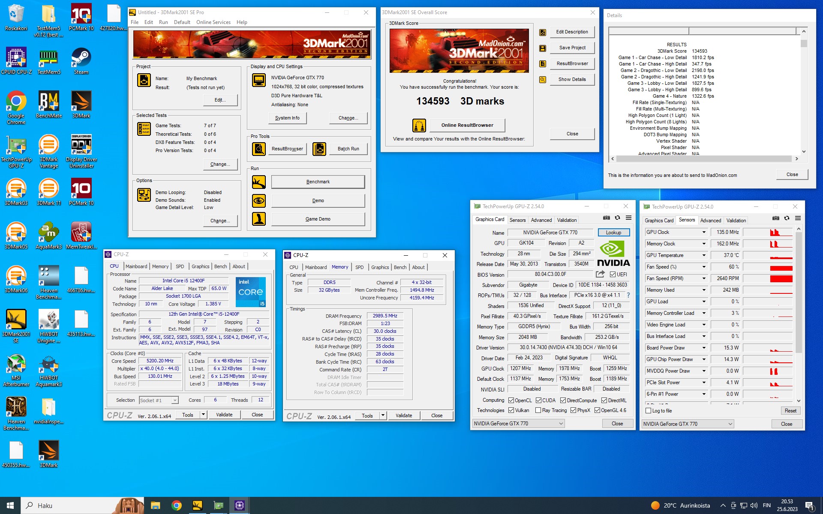823x514 pixels.
Task: Click the Details window horizontal scrollbar
Action: [x=704, y=158]
